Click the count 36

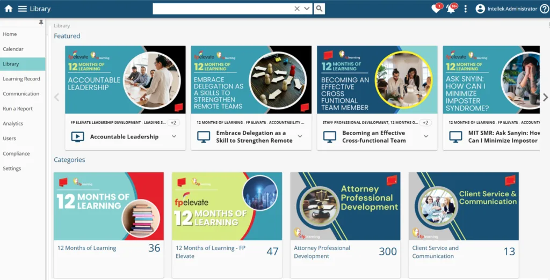click(x=154, y=248)
